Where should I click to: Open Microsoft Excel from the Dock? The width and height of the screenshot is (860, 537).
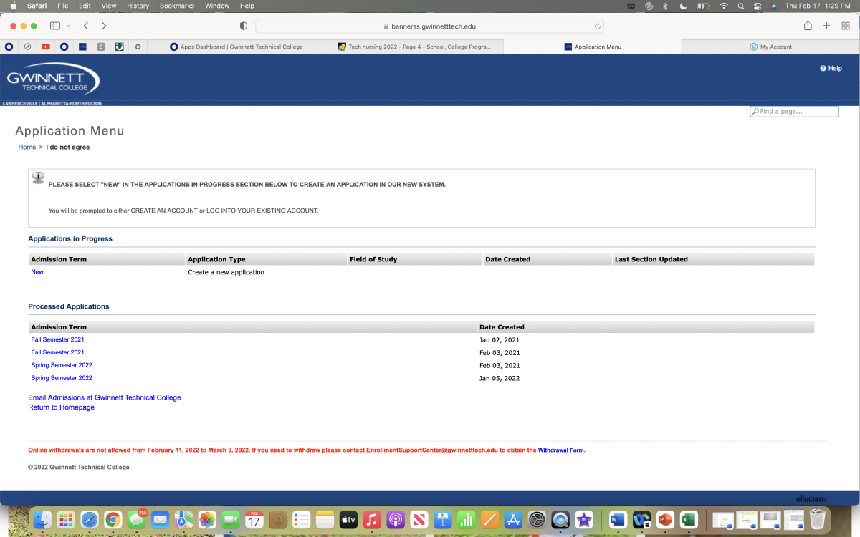pos(689,519)
